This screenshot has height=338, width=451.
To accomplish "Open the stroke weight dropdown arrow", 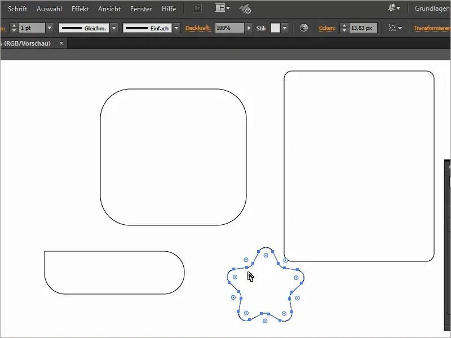I will [x=50, y=27].
